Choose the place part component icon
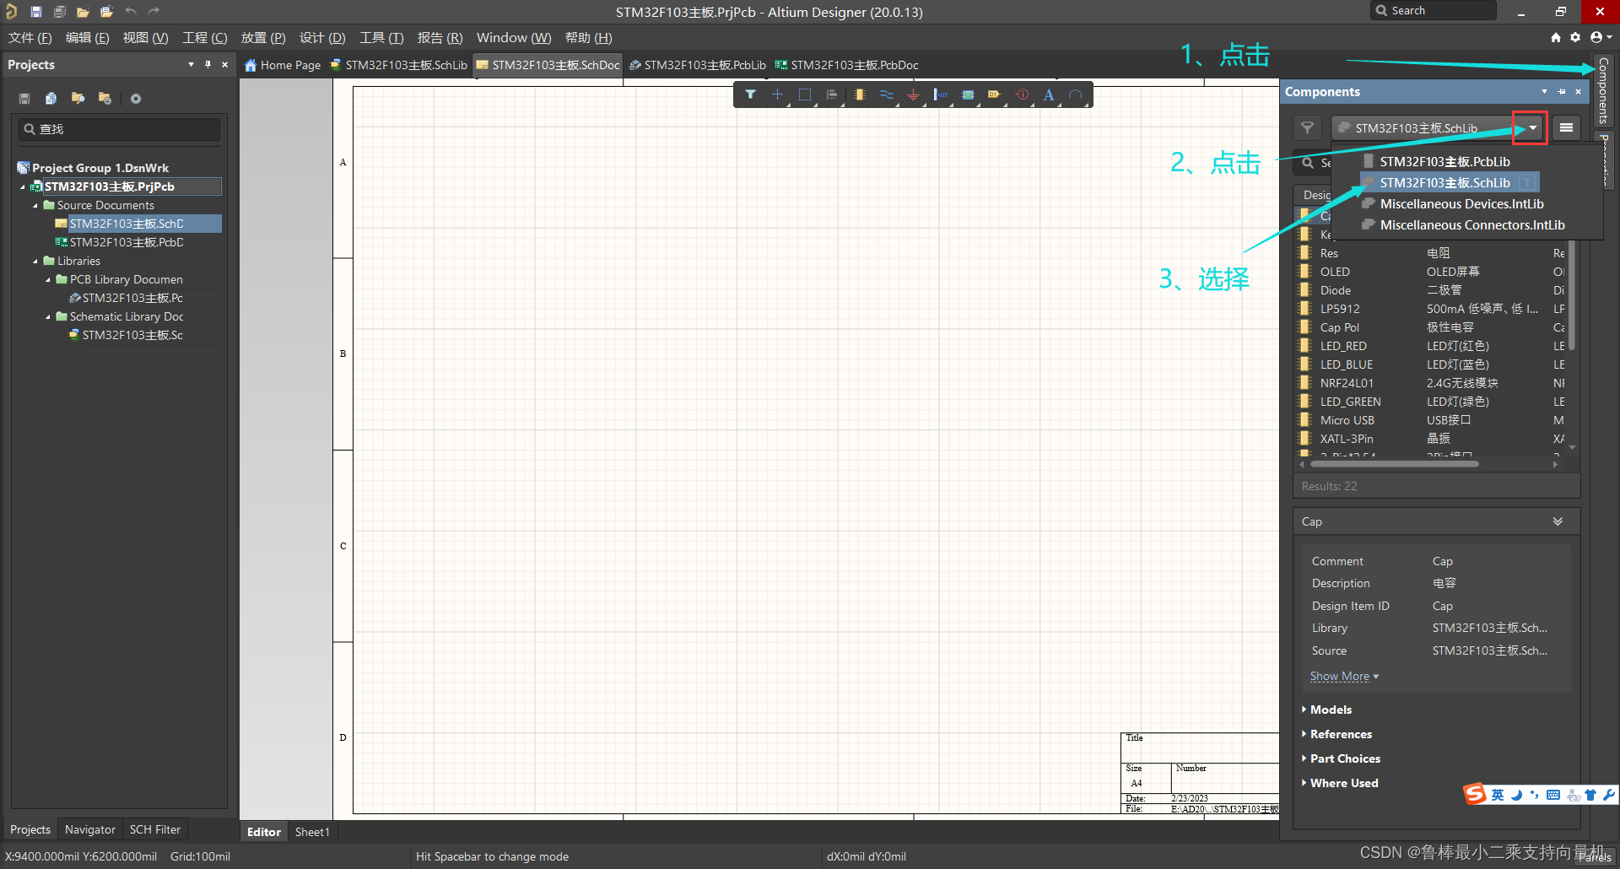Viewport: 1620px width, 869px height. pos(859,95)
